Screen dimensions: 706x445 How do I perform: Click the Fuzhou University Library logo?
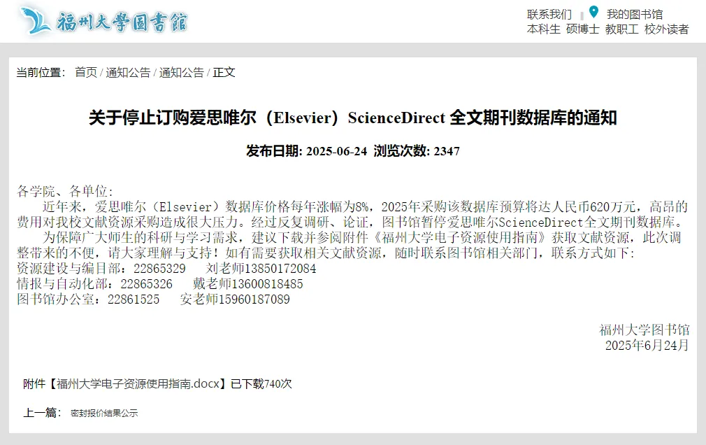coord(104,21)
